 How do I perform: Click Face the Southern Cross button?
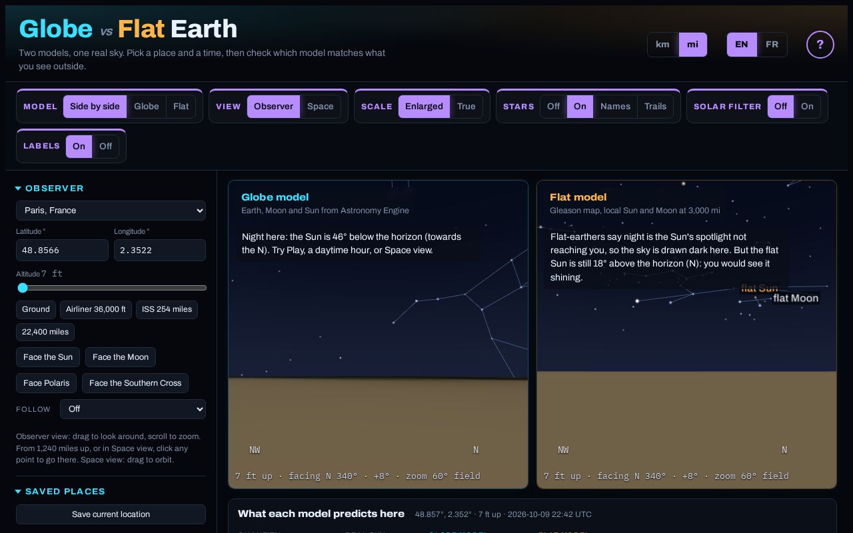click(x=135, y=383)
